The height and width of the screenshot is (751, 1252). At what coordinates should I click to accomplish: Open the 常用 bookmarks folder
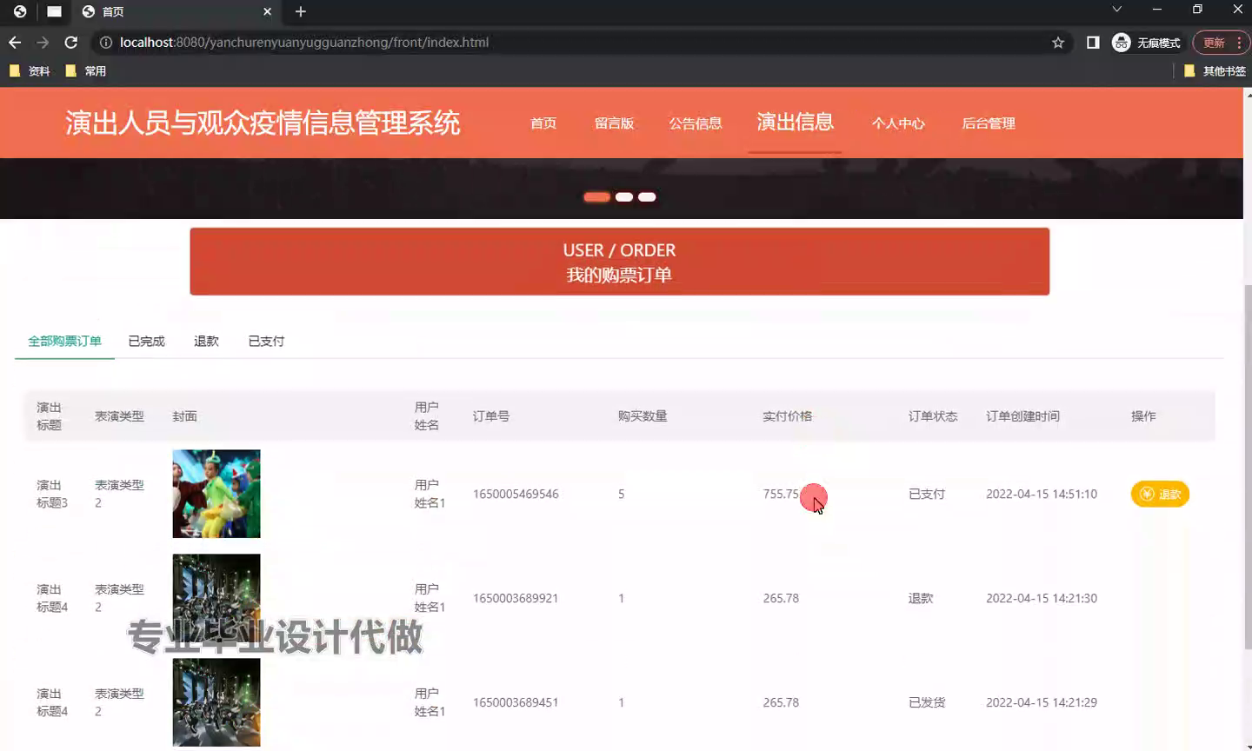tap(86, 71)
